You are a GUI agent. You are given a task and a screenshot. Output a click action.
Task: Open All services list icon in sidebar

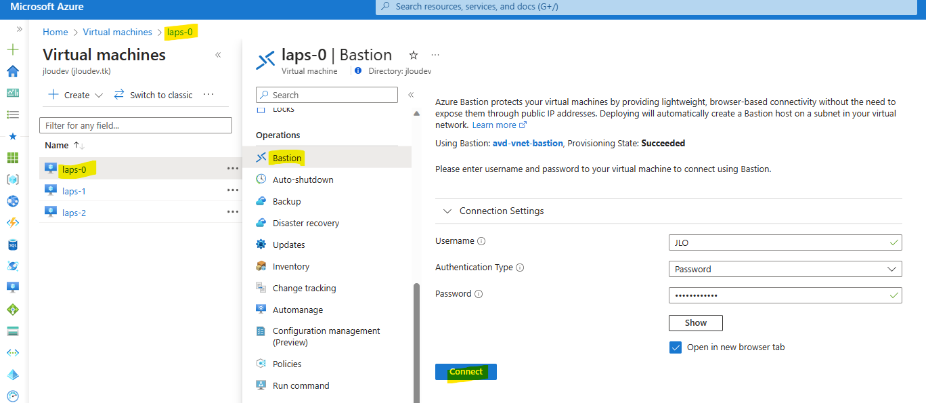[12, 114]
